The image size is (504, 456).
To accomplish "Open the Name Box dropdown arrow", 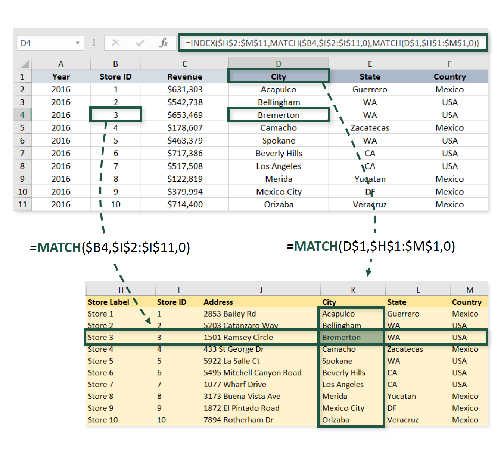I will 78,43.
